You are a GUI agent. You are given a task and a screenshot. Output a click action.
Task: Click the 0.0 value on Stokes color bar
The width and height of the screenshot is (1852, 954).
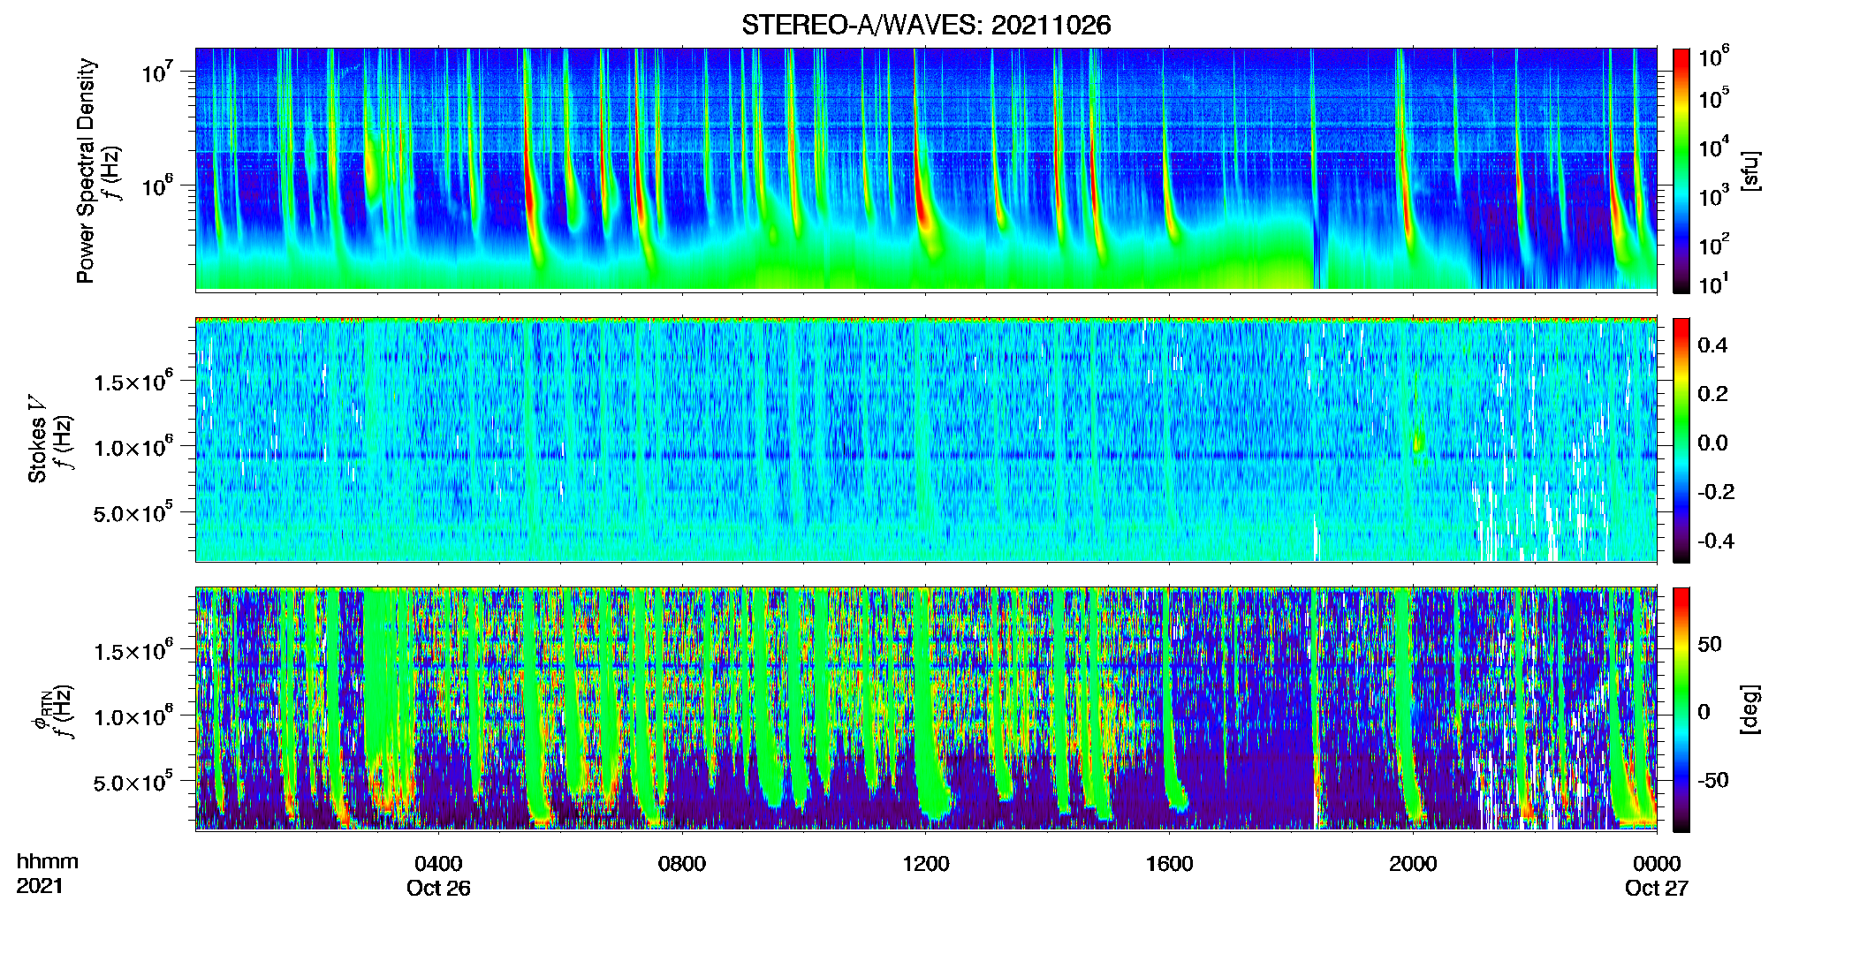[x=1712, y=443]
